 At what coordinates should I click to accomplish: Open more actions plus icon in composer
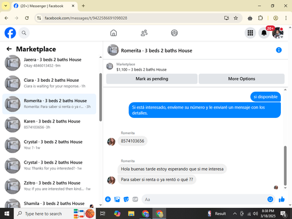point(108,199)
